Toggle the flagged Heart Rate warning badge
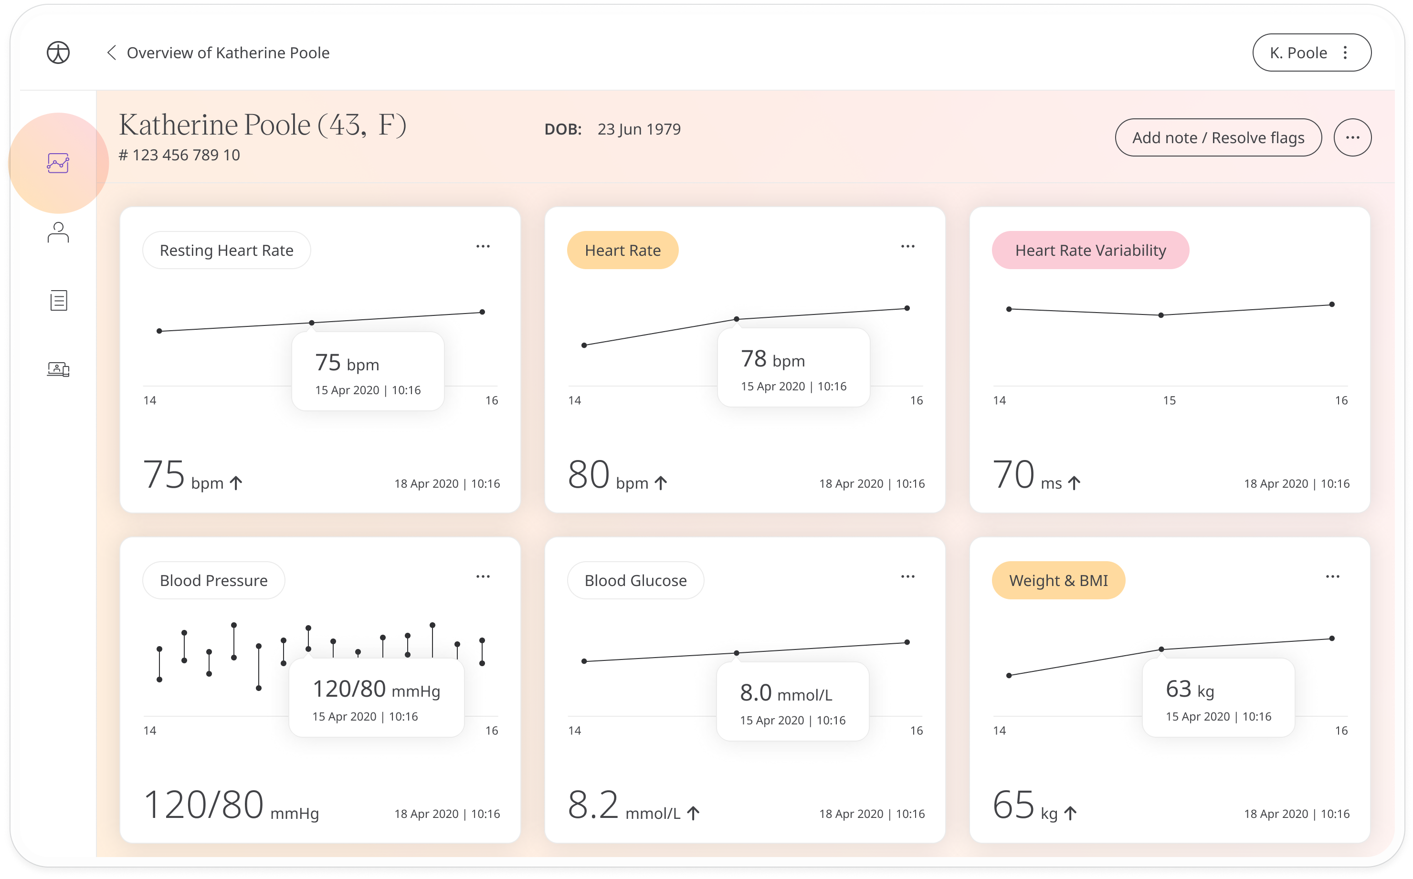 621,249
